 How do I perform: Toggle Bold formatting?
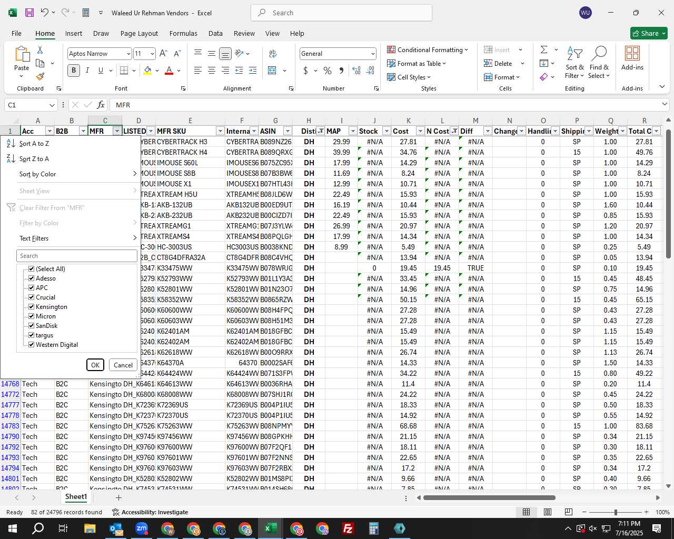click(x=74, y=71)
